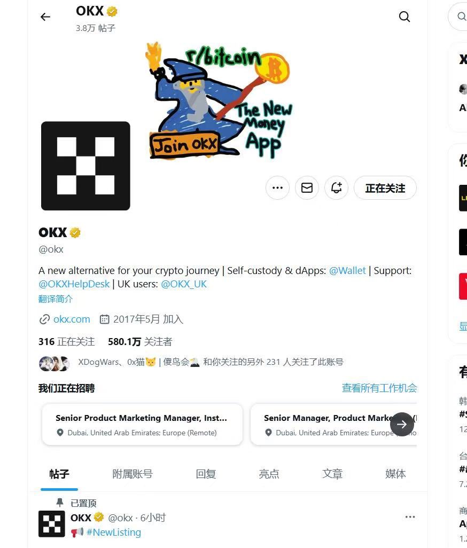The width and height of the screenshot is (467, 548).
Task: View the 580.1万 followers list
Action: click(x=140, y=341)
